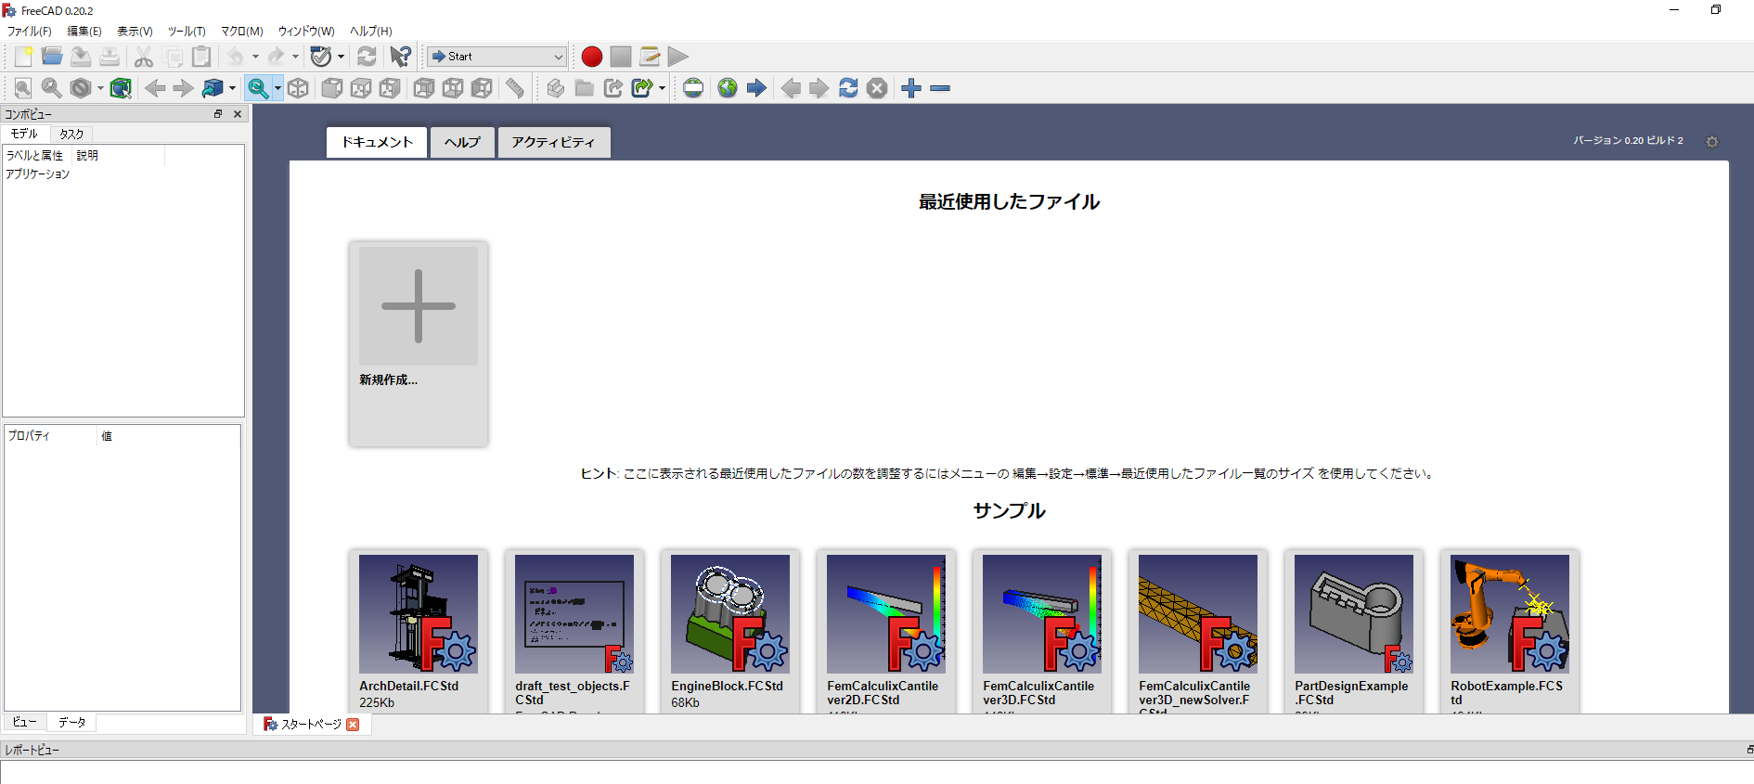1754x784 pixels.
Task: Switch to the ドキュメント tab
Action: pyautogui.click(x=377, y=142)
